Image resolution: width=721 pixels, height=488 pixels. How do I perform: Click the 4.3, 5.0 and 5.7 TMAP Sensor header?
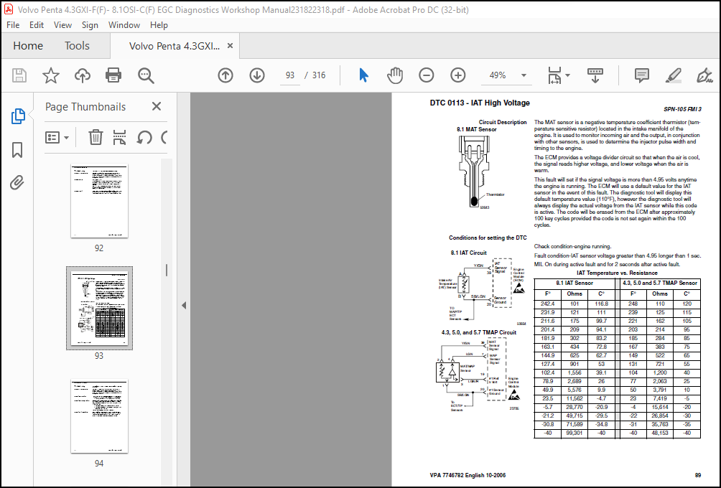[660, 283]
